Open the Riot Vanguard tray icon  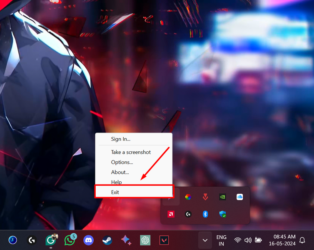click(x=205, y=197)
